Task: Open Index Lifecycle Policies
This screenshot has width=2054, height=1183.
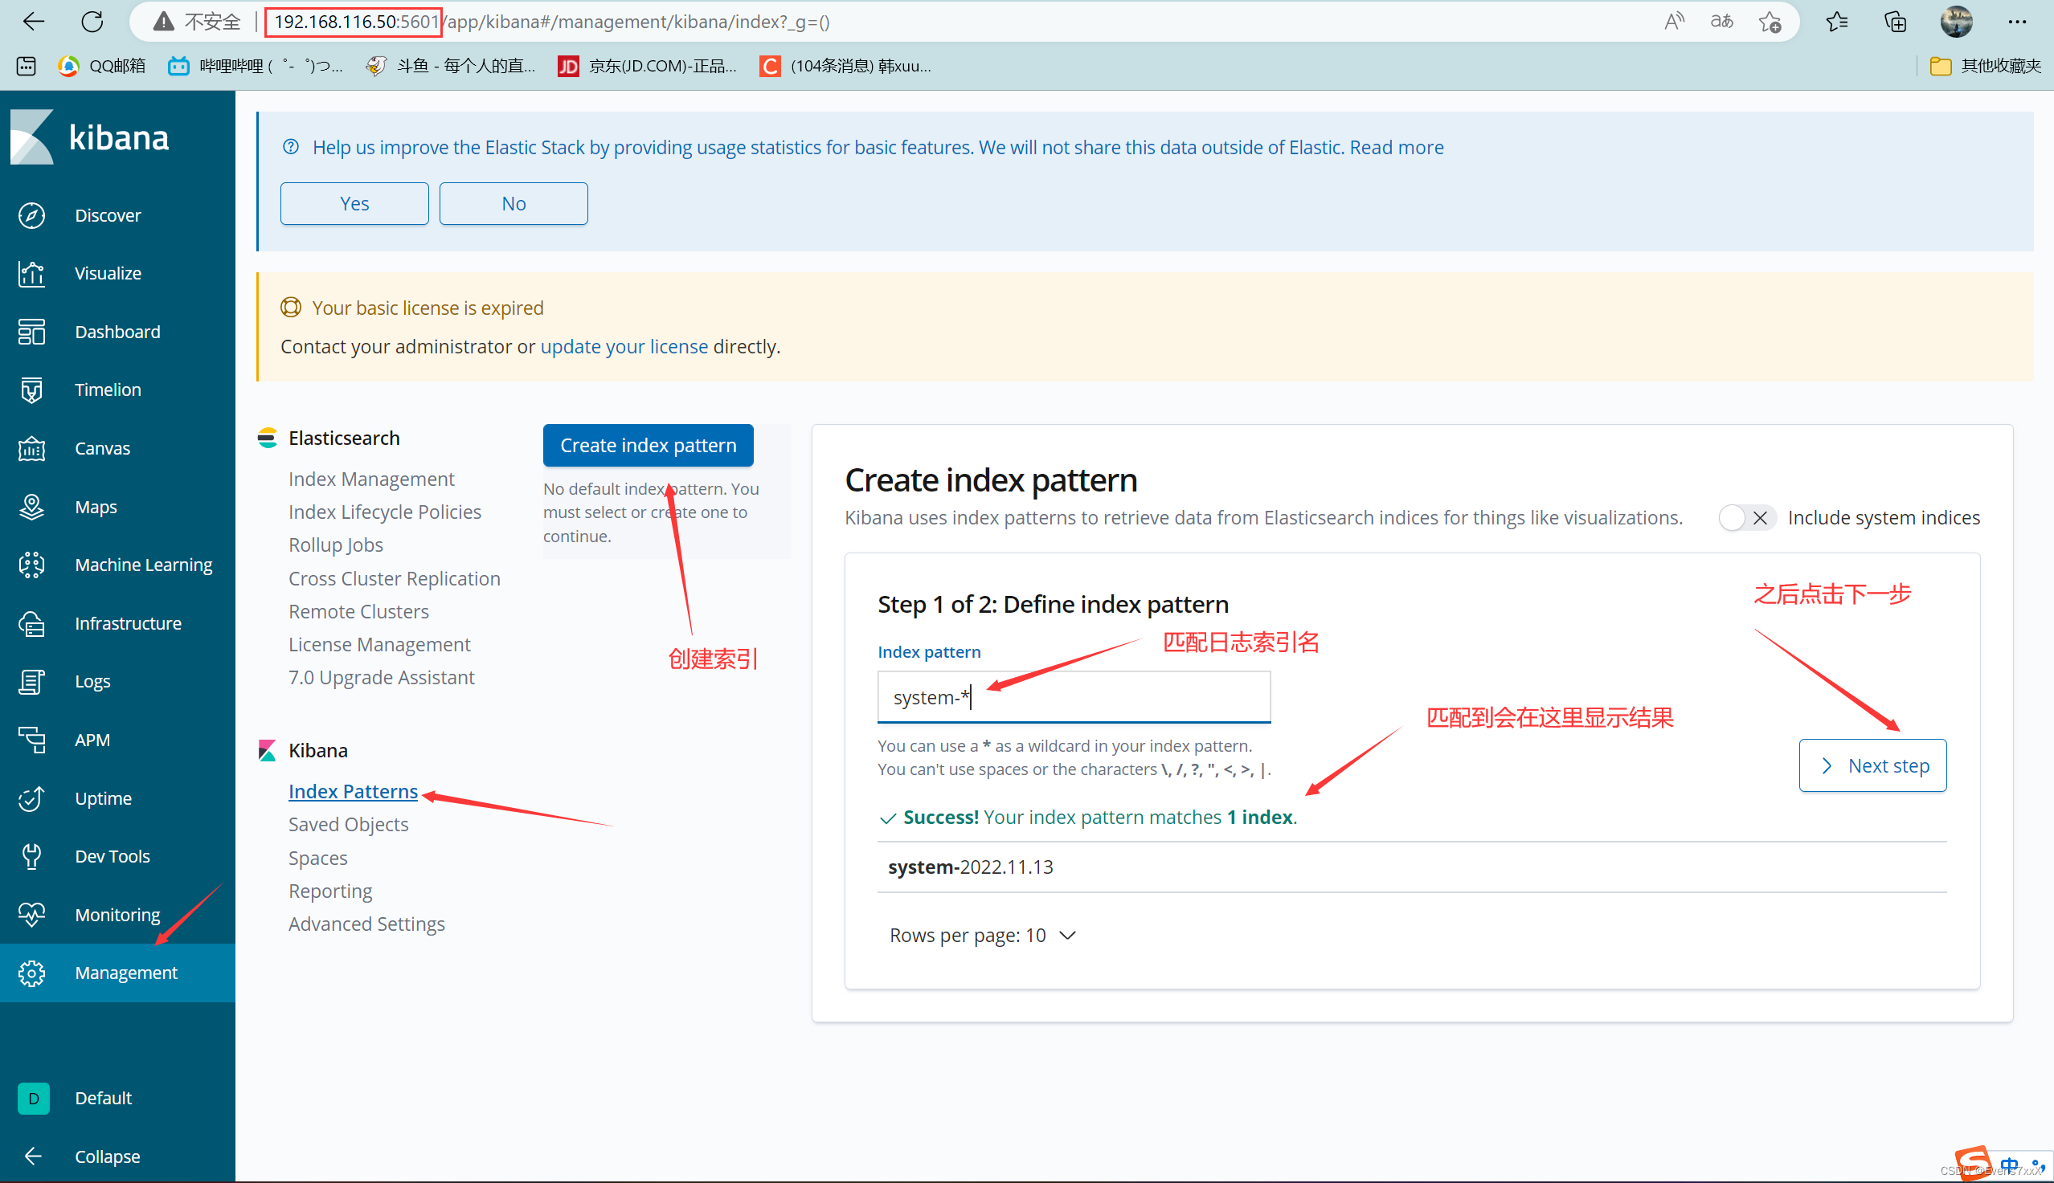Action: point(384,512)
